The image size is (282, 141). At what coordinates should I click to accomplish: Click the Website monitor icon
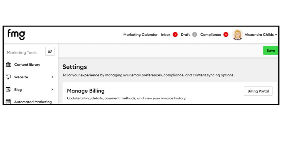point(8,77)
